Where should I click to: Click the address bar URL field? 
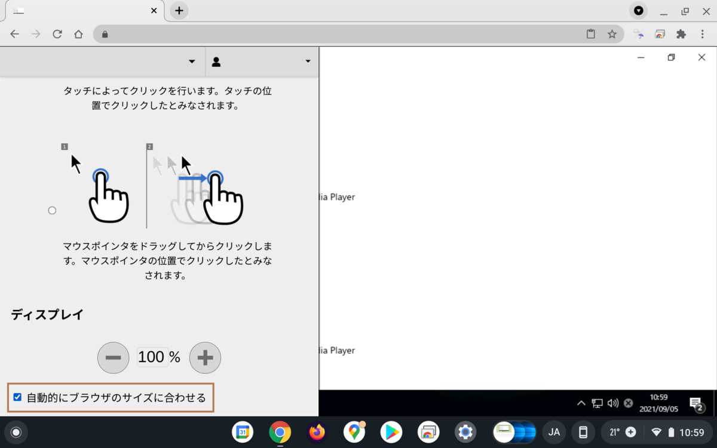pos(341,34)
